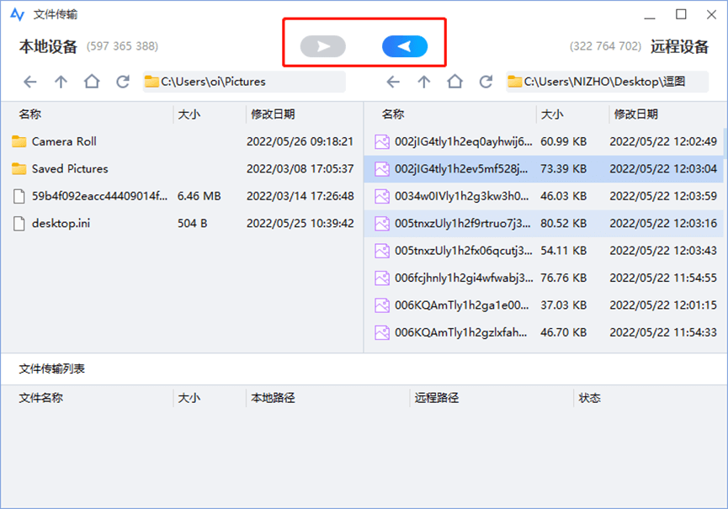Refresh the remote 逗图 folder listing
This screenshot has width=728, height=509.
(486, 82)
